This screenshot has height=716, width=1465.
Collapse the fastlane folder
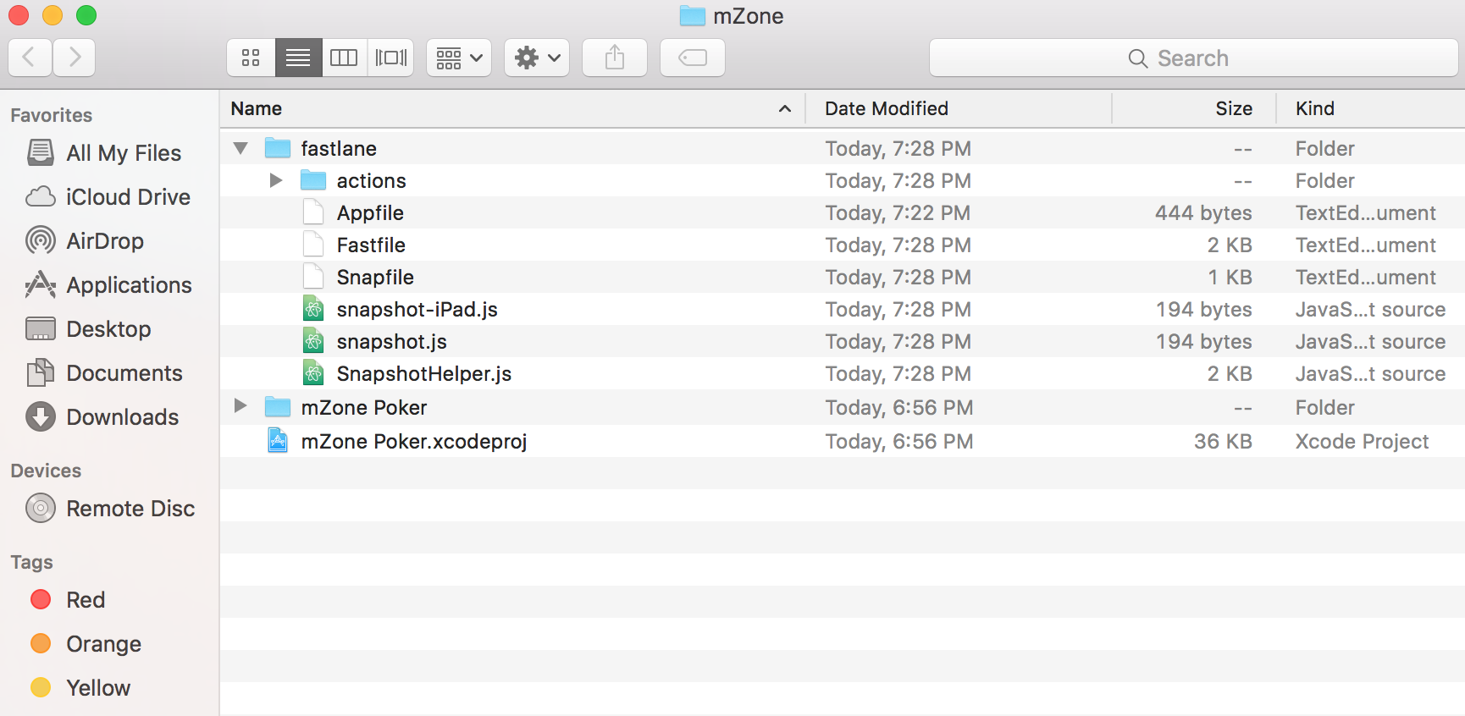240,148
